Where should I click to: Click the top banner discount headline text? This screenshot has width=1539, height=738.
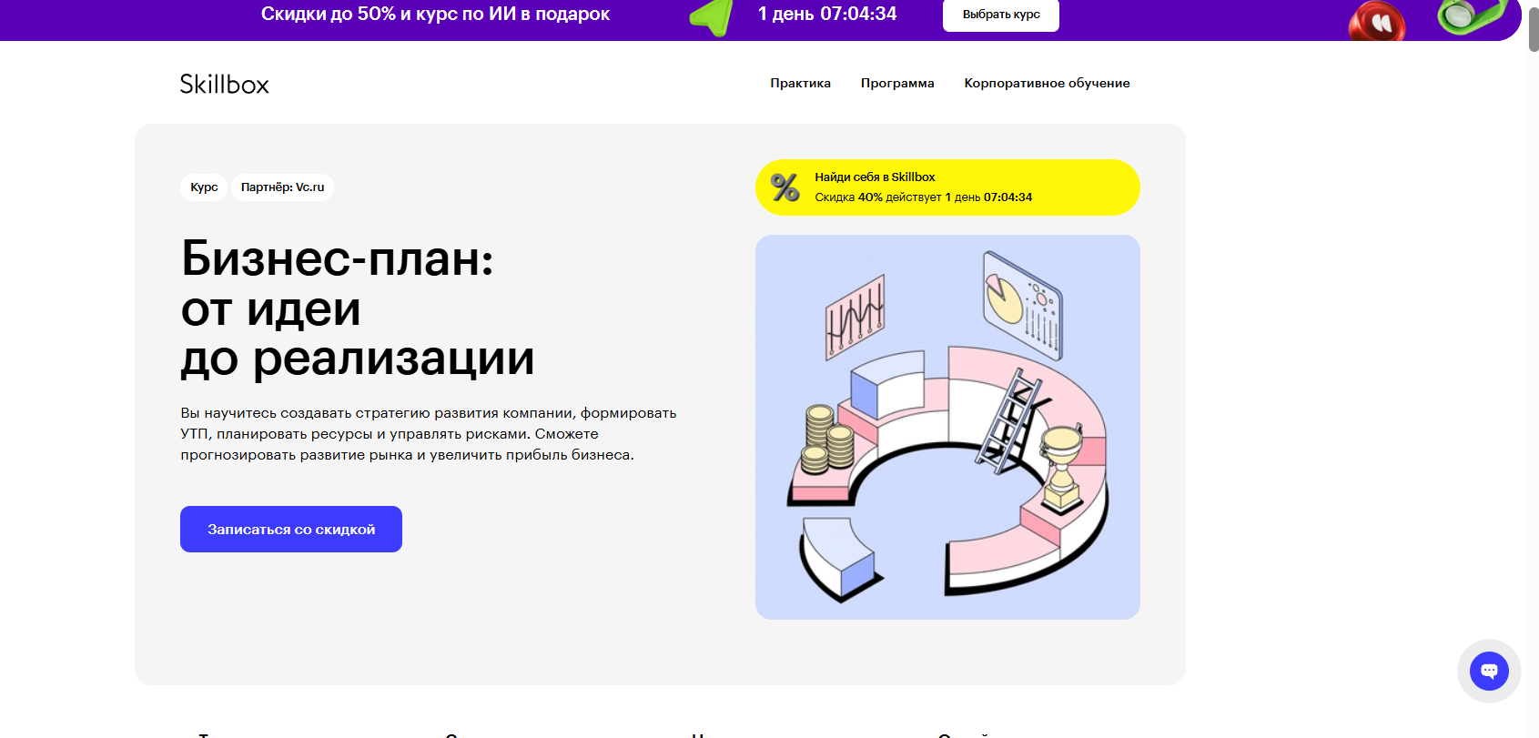tap(435, 14)
